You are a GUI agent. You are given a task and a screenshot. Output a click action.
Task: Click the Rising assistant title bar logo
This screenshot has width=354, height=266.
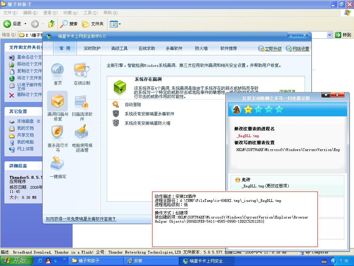tap(49, 36)
